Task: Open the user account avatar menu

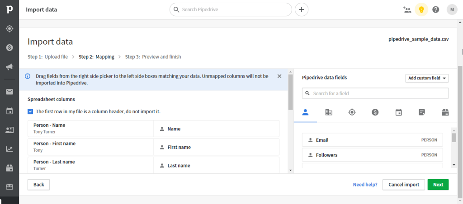Action: click(x=452, y=9)
